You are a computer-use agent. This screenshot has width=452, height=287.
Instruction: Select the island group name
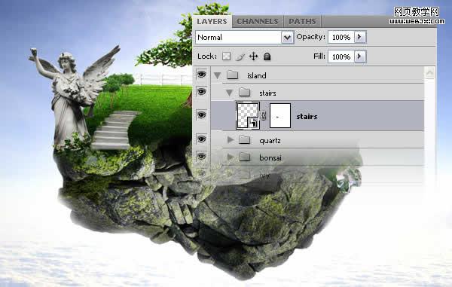pyautogui.click(x=257, y=76)
